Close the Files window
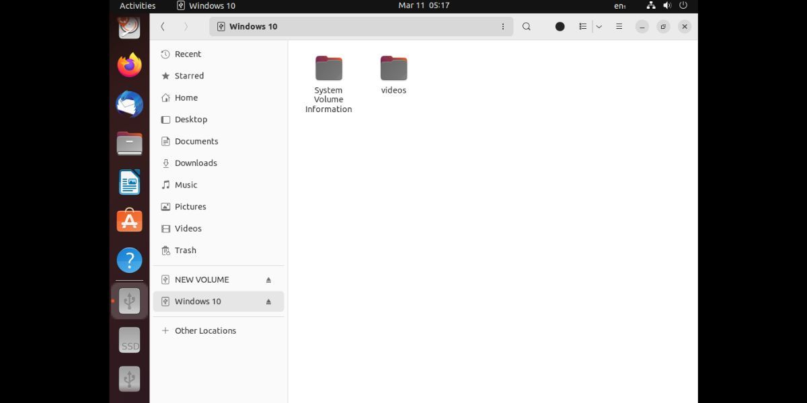 click(x=685, y=27)
